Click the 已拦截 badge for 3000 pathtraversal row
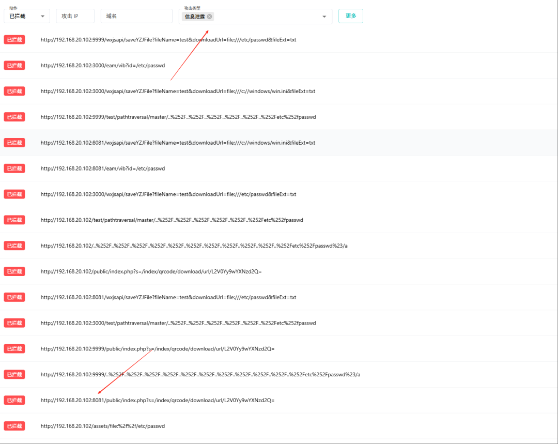The image size is (558, 444). point(14,323)
